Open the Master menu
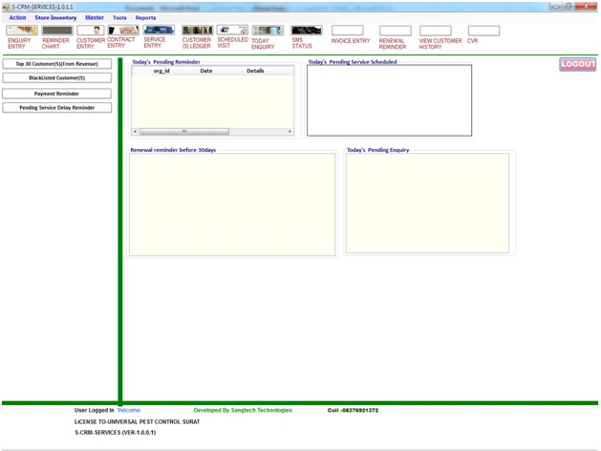 pos(95,17)
